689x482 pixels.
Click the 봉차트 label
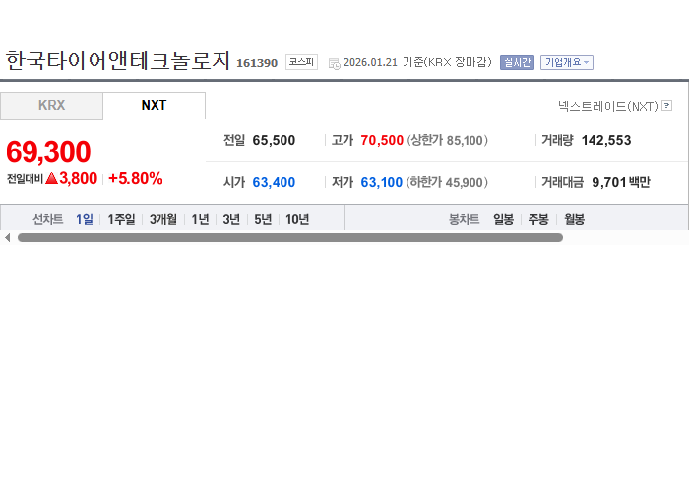[x=464, y=219]
